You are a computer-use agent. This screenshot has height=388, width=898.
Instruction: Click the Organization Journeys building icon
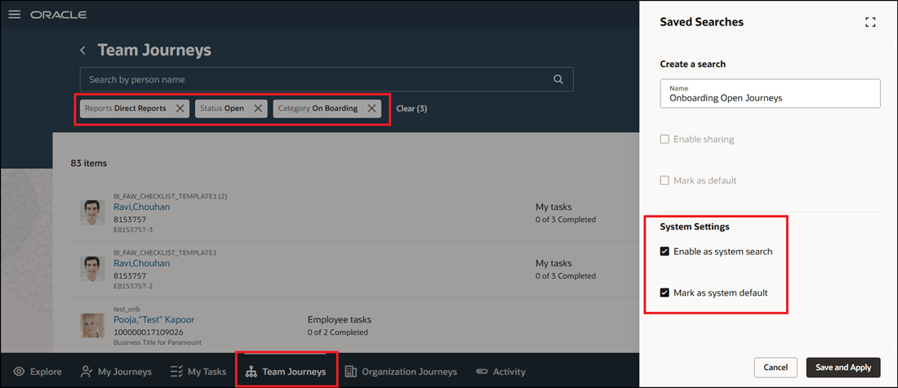click(x=350, y=372)
